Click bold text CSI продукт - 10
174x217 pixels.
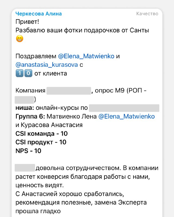coord(41,142)
